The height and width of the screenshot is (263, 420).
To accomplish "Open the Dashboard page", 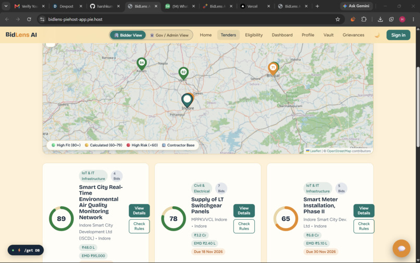I will pos(282,35).
